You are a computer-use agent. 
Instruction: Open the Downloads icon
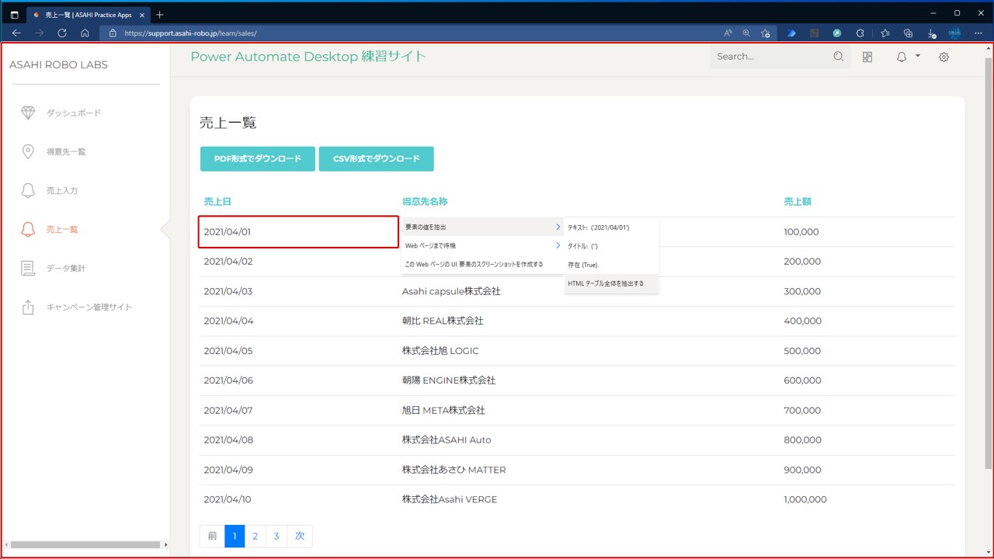pos(931,33)
